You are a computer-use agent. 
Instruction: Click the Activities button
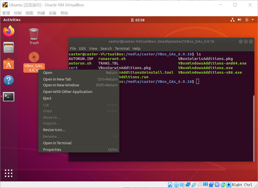point(12,20)
